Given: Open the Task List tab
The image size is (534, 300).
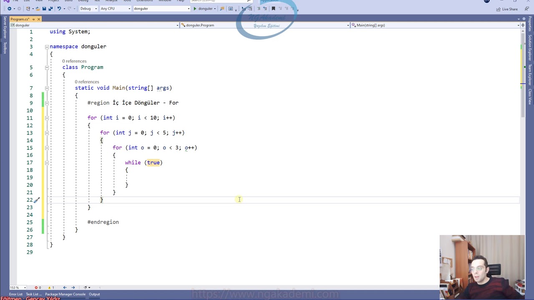Looking at the screenshot, I should (34, 294).
